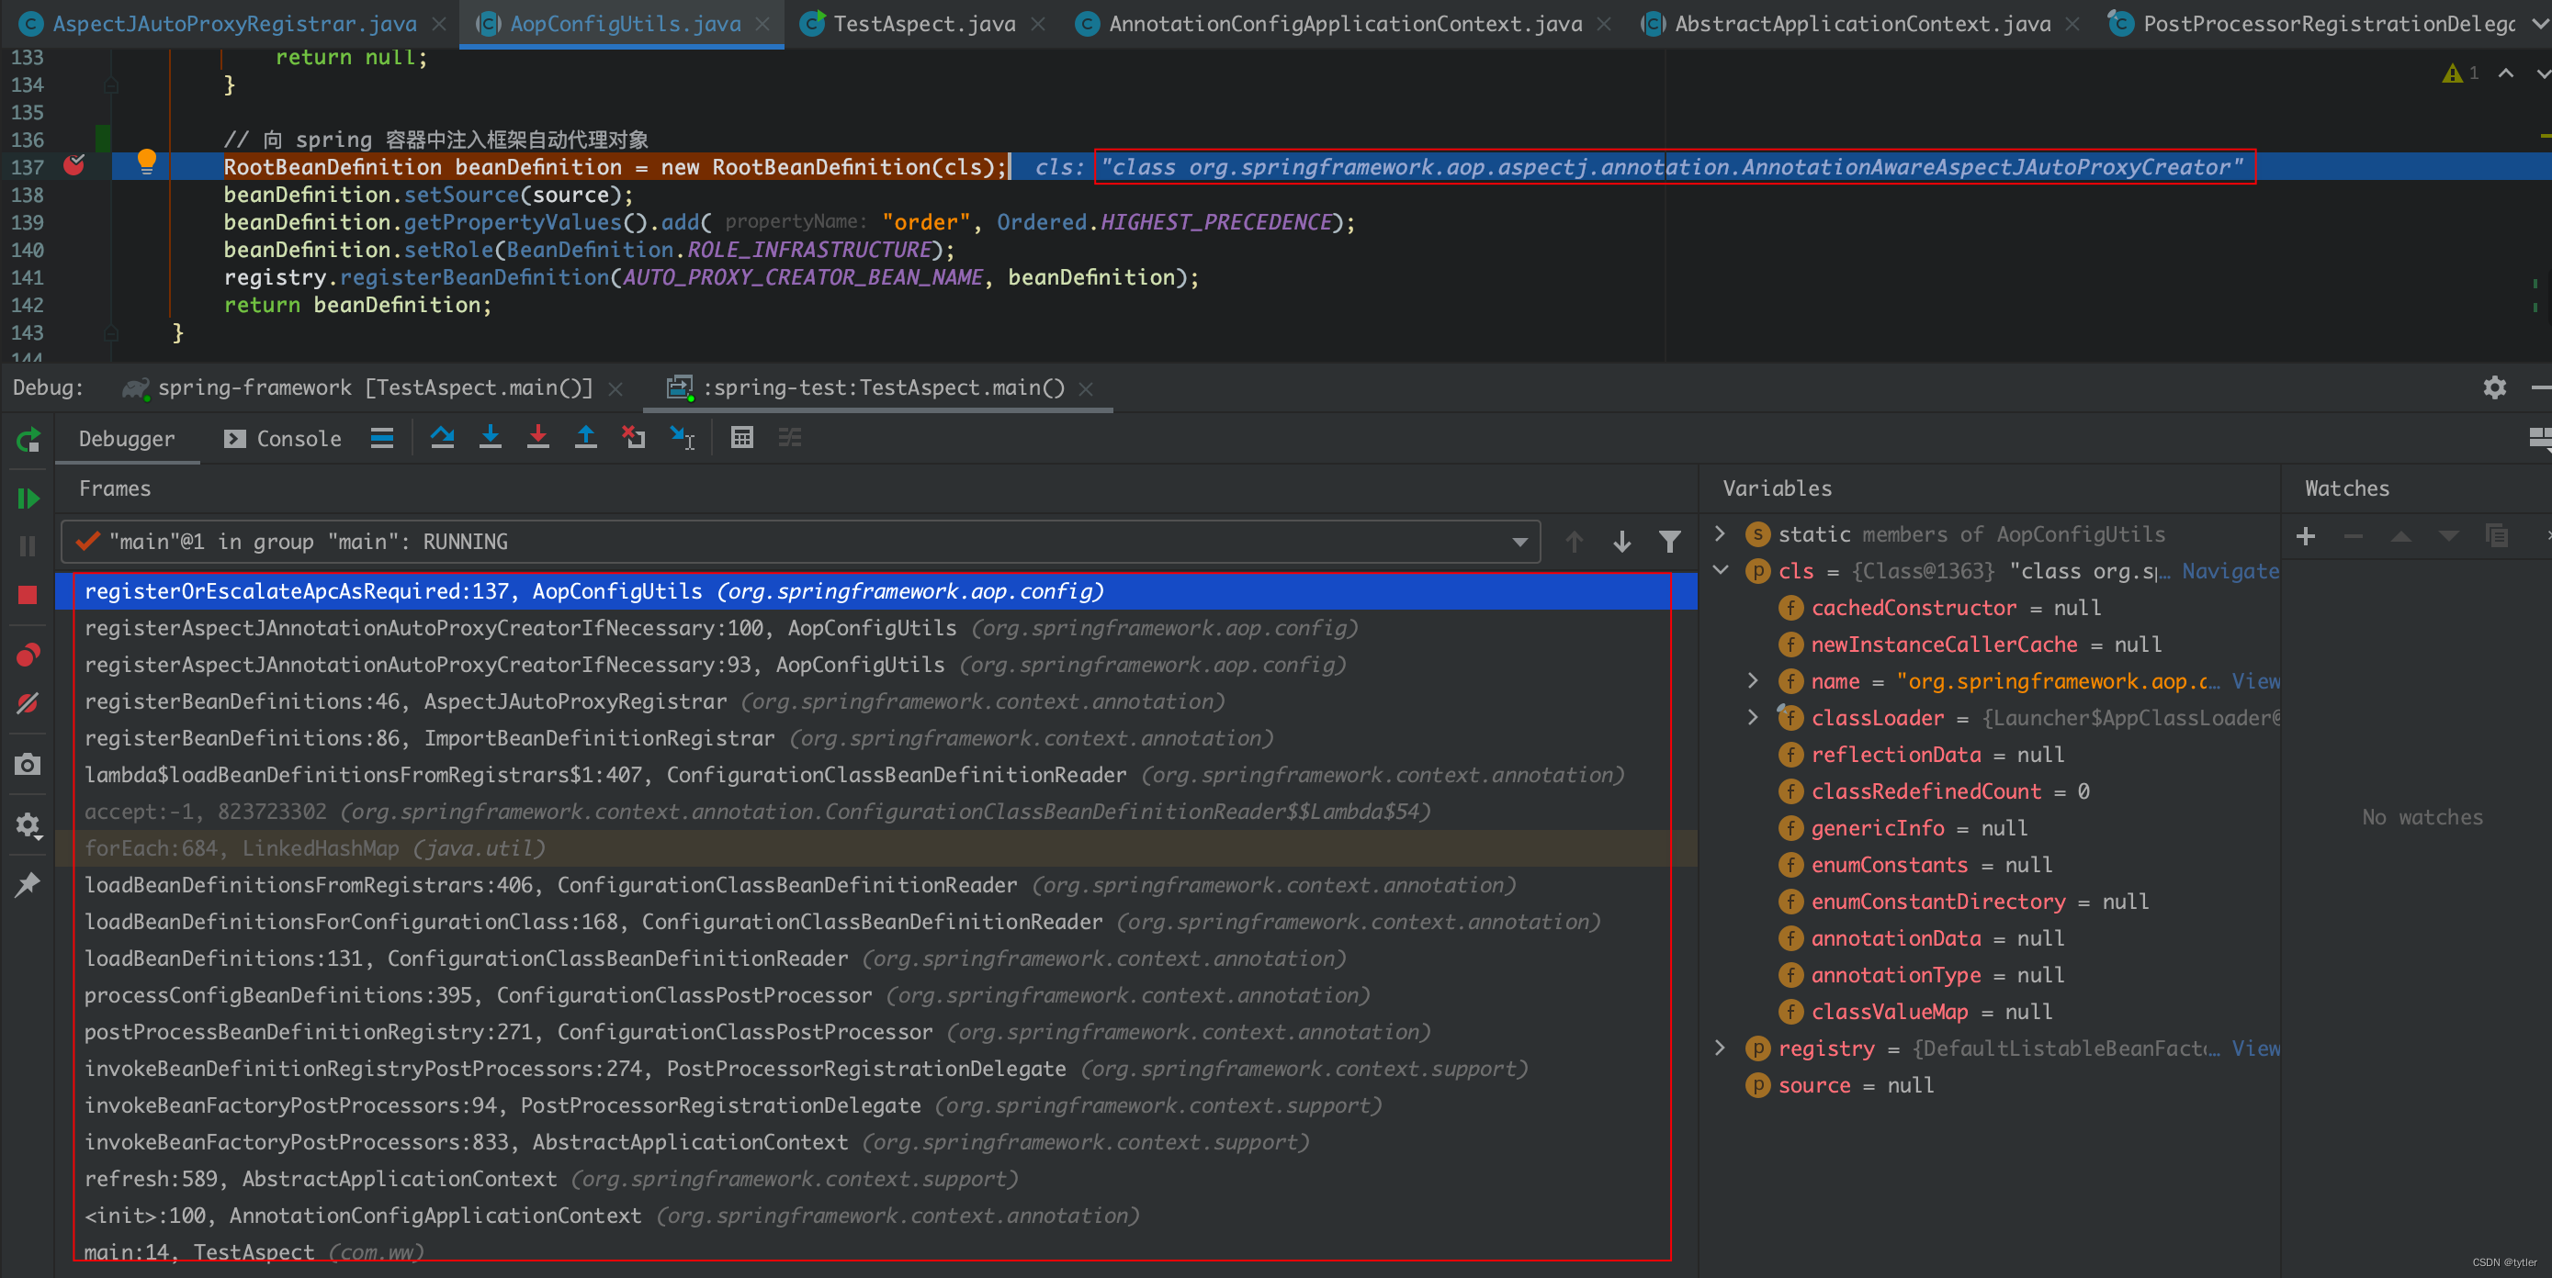Viewport: 2552px width, 1278px height.
Task: Click the Run to Cursor icon
Action: (683, 438)
